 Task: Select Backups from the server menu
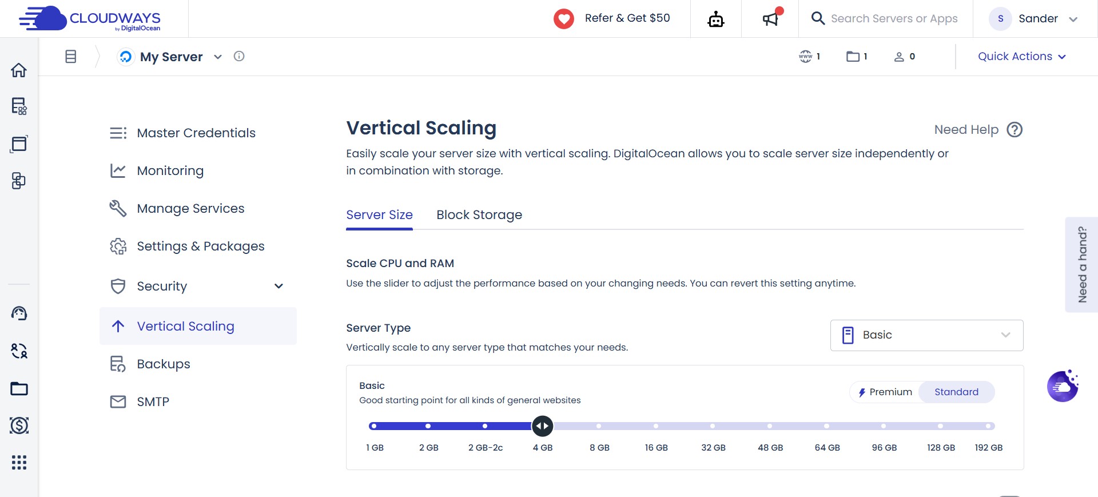pyautogui.click(x=164, y=364)
